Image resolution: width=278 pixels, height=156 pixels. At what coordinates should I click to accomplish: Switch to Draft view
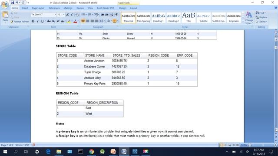pos(238,145)
